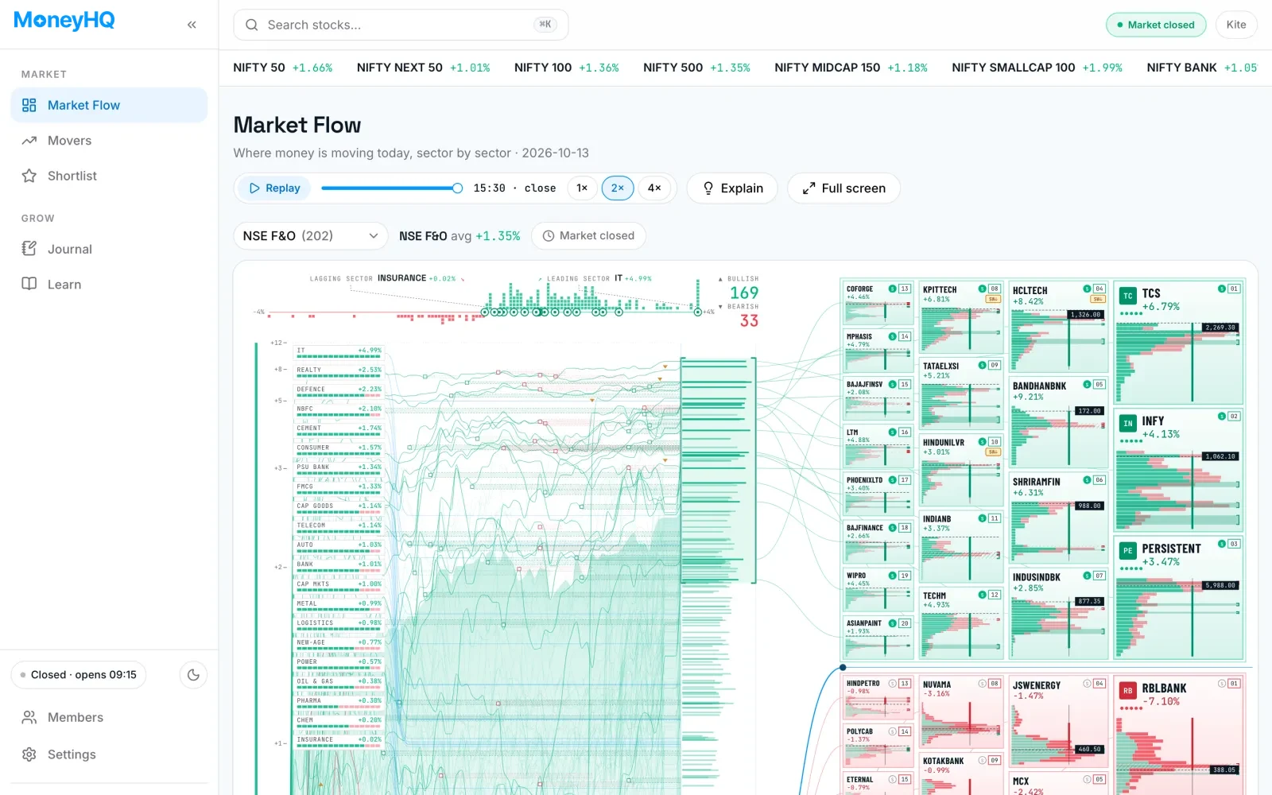Click the S badge on the COFORGE card

[893, 289]
